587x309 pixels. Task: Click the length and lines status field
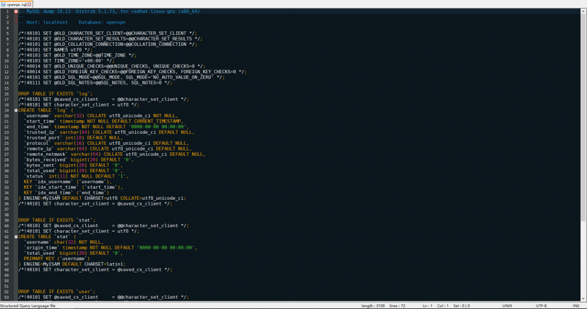(383, 306)
